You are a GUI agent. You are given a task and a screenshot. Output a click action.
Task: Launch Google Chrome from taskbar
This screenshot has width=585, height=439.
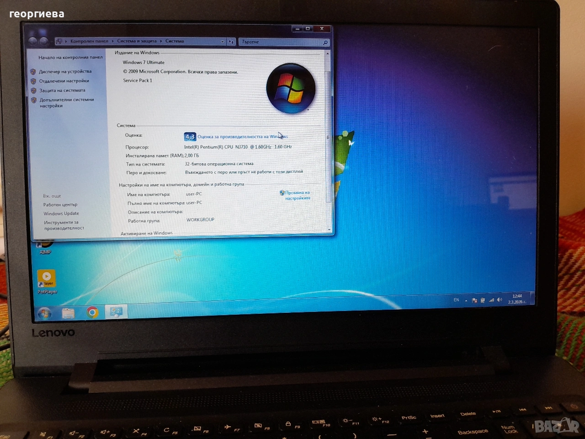pyautogui.click(x=92, y=313)
